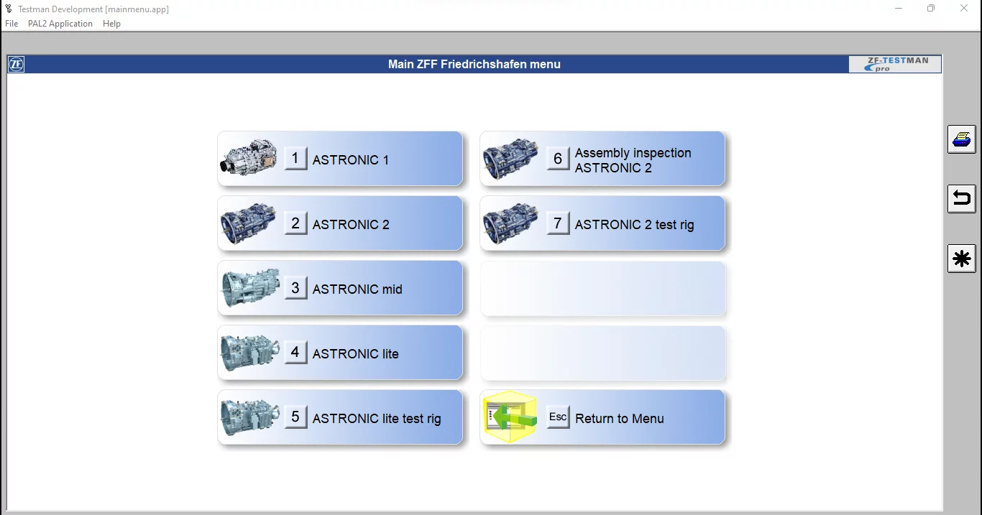Click the ZF logo in title bar
This screenshot has height=515, width=982.
16,65
